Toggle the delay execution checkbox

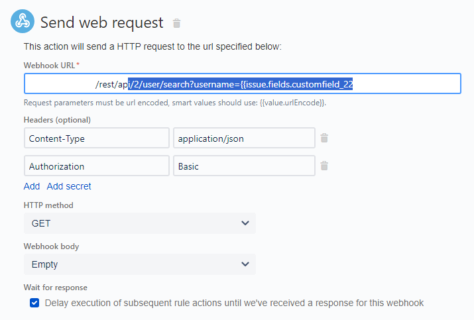click(x=34, y=303)
